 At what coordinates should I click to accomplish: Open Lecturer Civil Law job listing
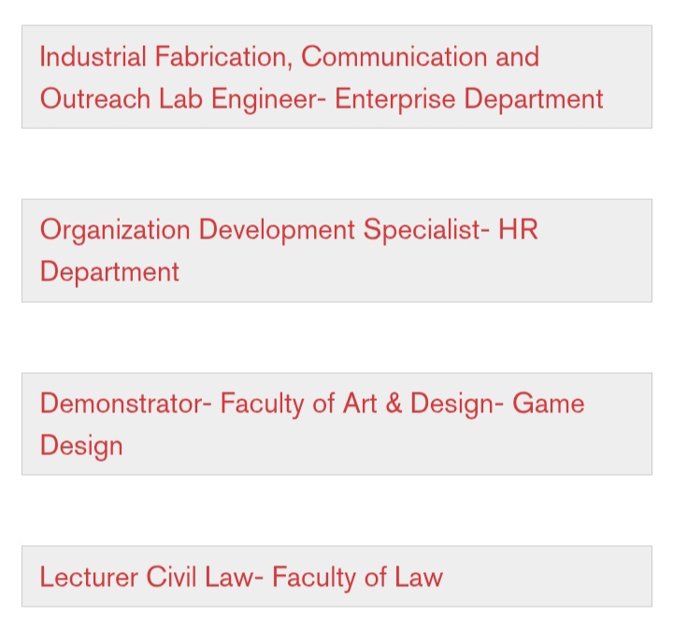tap(241, 577)
